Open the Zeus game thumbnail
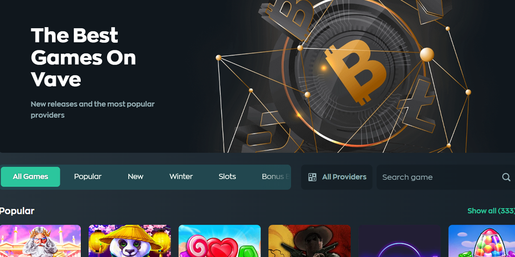Image resolution: width=515 pixels, height=257 pixels. (40, 241)
